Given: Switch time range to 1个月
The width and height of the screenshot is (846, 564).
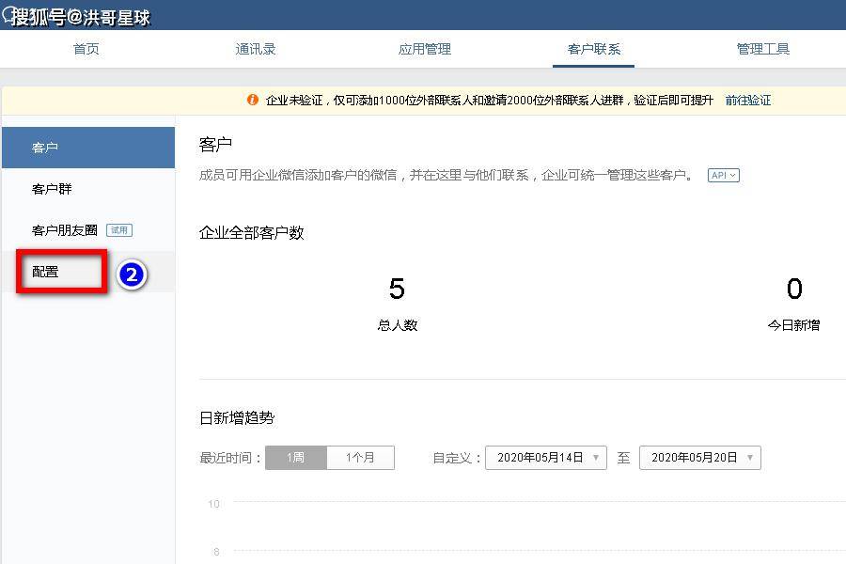Looking at the screenshot, I should pyautogui.click(x=360, y=458).
